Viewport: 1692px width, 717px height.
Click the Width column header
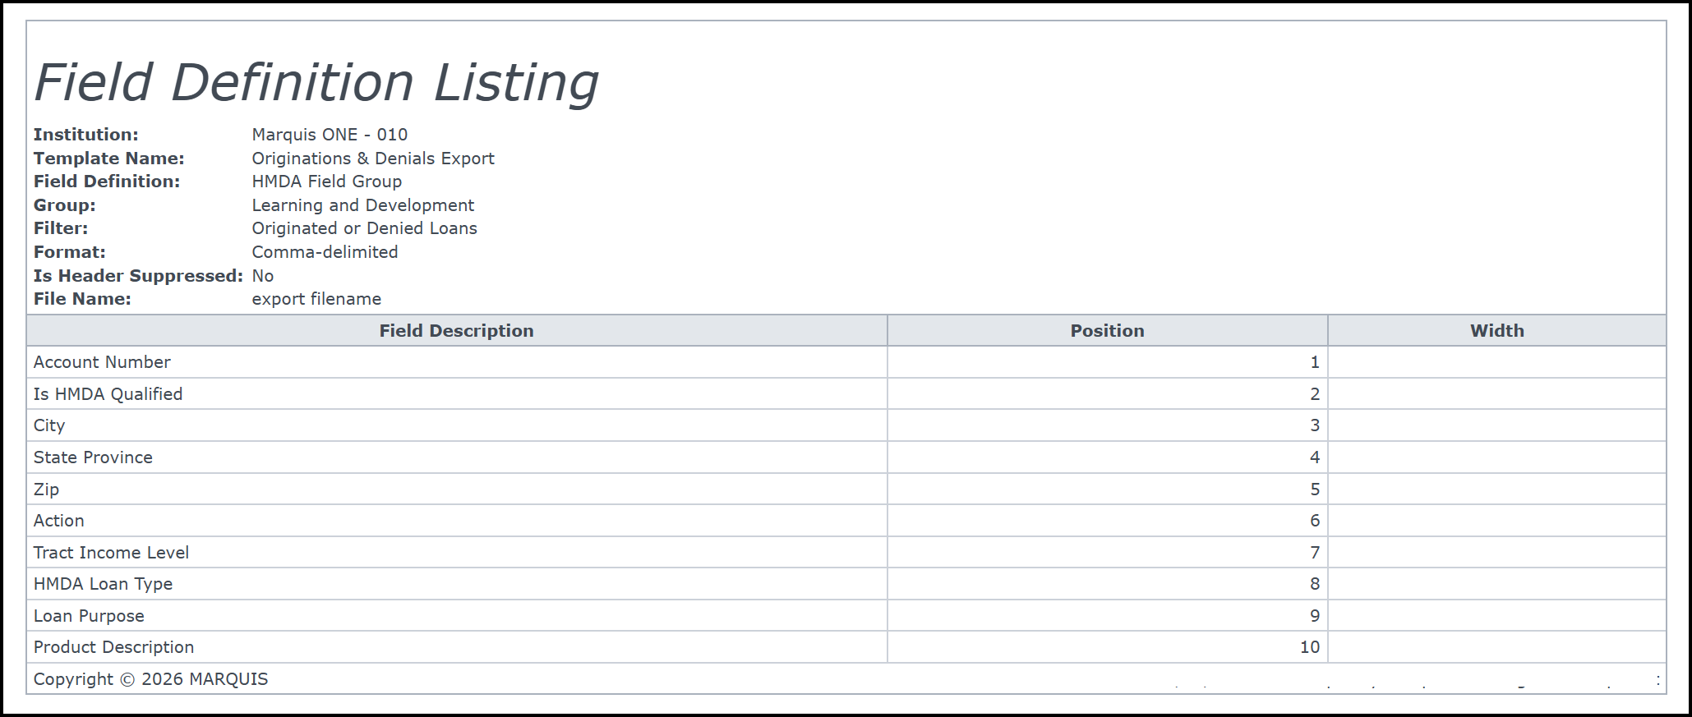click(1496, 330)
